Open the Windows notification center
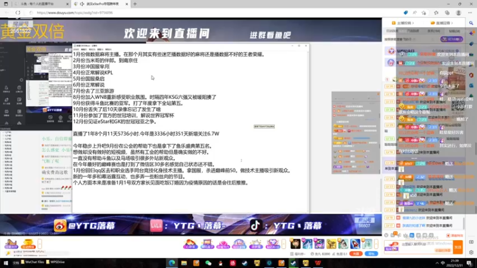This screenshot has width=477, height=268. (469, 263)
